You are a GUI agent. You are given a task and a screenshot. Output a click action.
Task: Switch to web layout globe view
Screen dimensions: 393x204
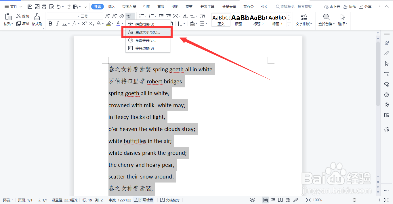pyautogui.click(x=288, y=200)
